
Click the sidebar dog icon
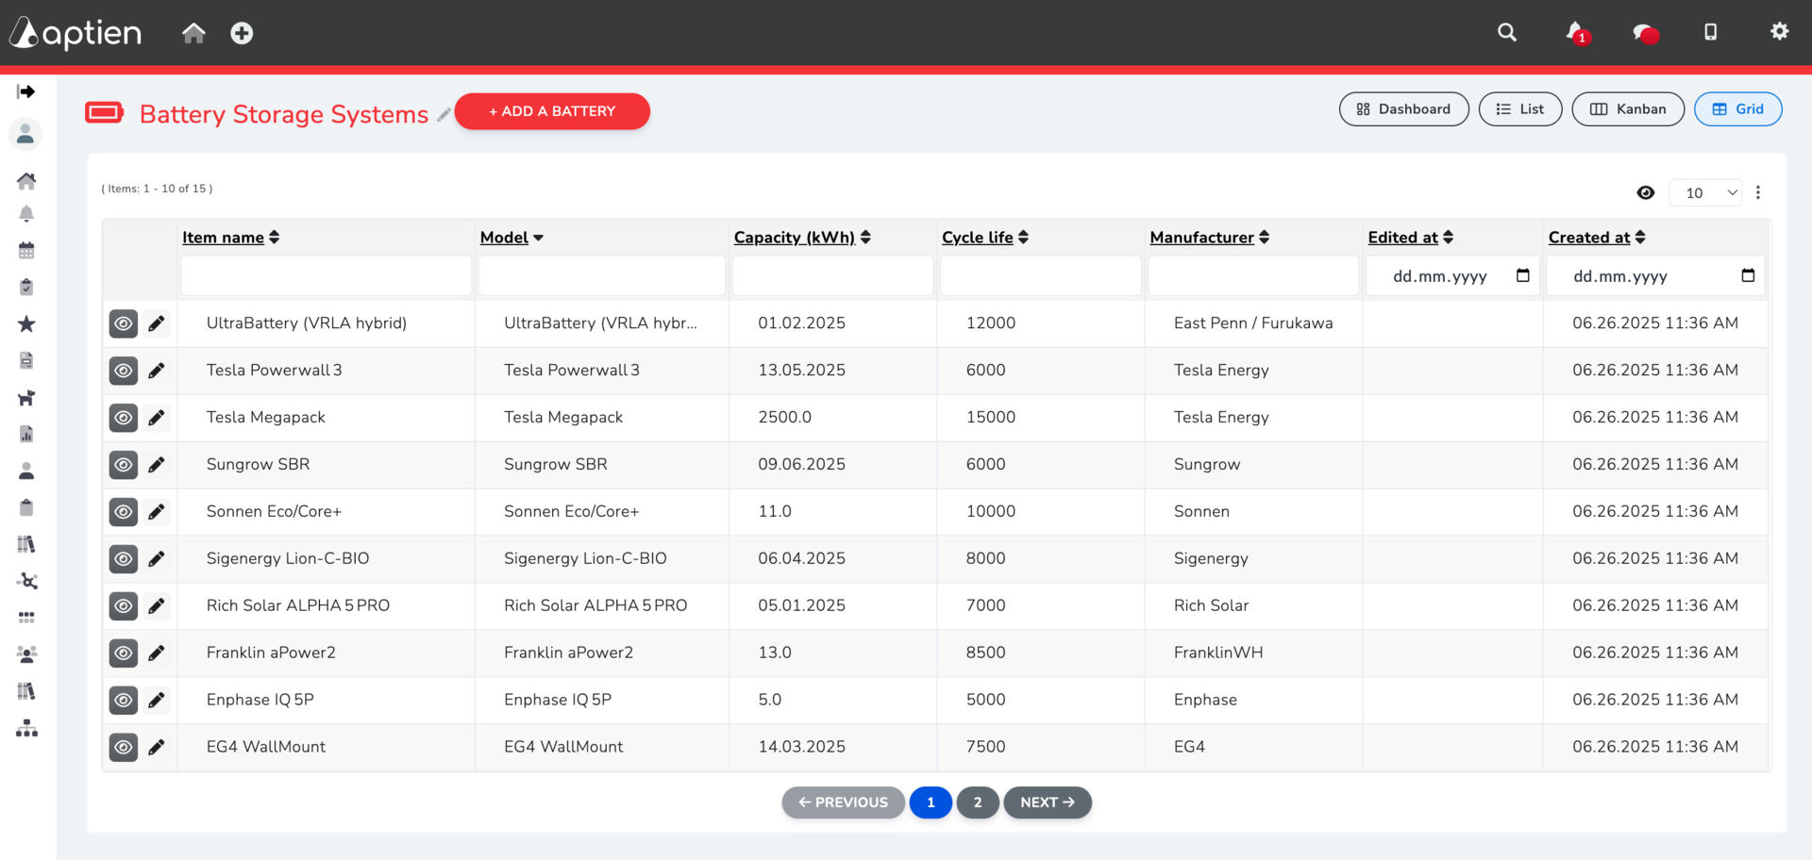click(x=26, y=398)
